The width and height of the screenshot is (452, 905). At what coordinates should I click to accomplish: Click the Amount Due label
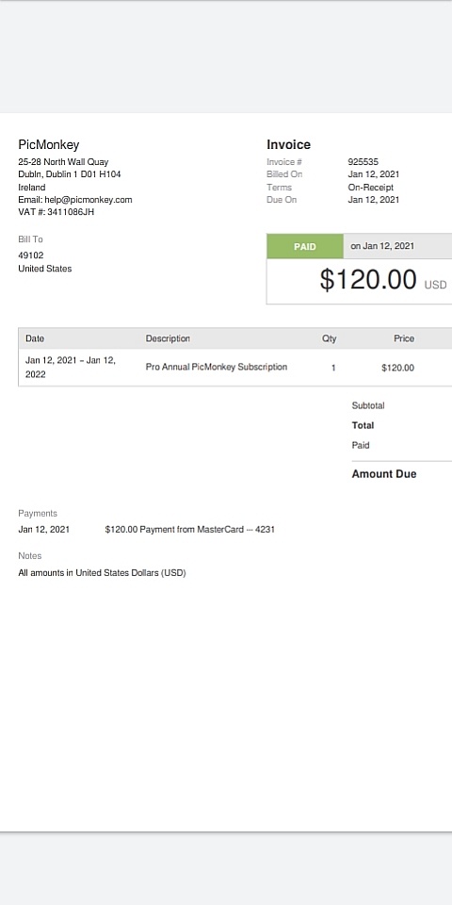click(x=384, y=474)
